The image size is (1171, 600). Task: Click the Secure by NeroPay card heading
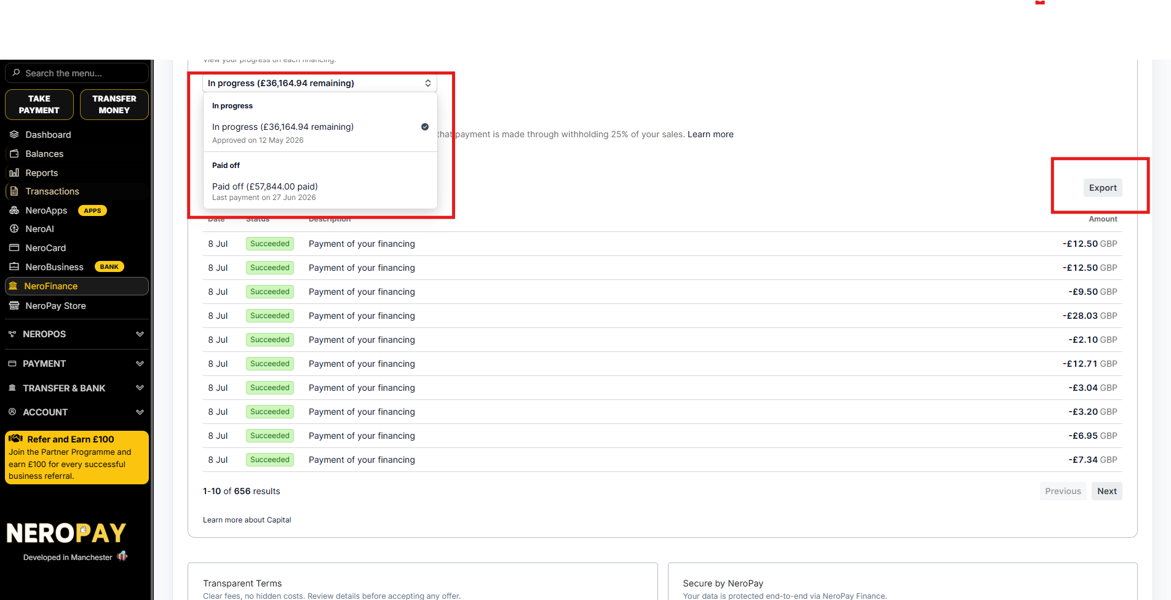(x=723, y=583)
